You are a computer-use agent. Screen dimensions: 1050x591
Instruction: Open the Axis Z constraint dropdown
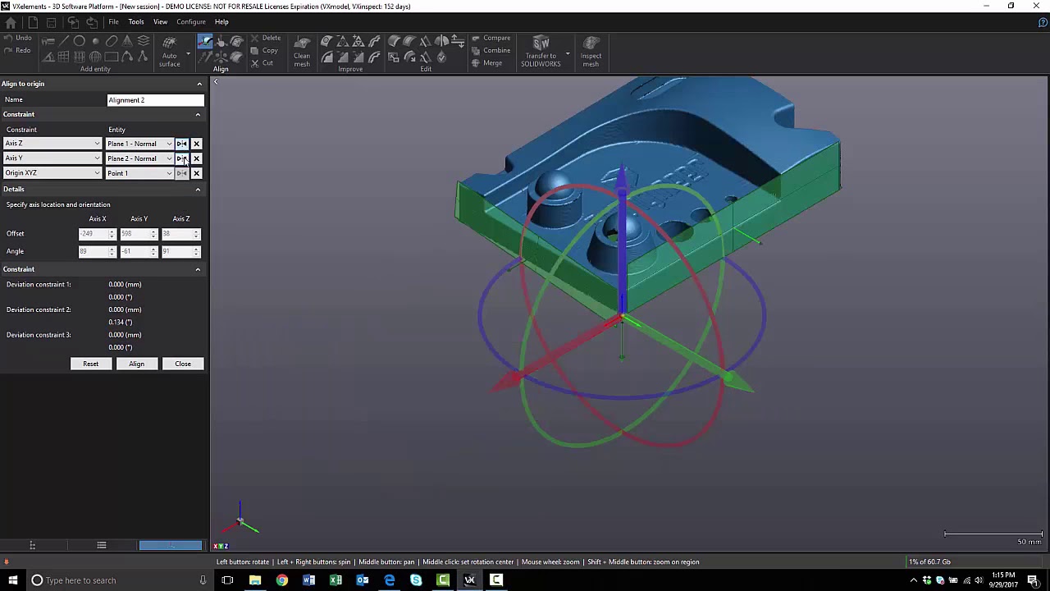click(x=52, y=144)
